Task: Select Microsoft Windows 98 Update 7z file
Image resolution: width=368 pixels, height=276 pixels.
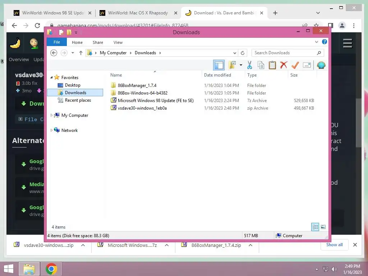Action: click(156, 101)
